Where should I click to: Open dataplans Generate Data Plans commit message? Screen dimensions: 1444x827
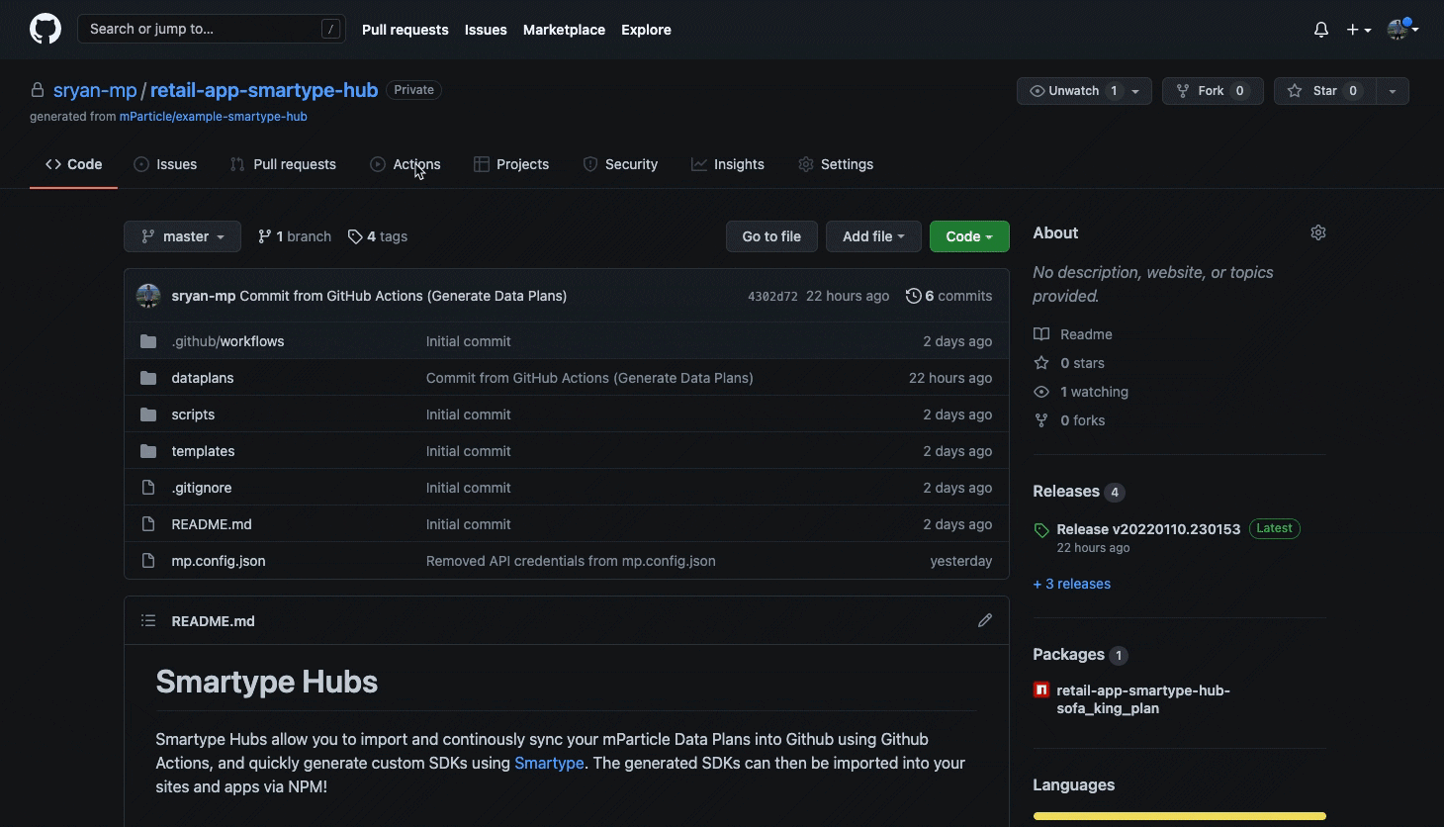(x=589, y=378)
